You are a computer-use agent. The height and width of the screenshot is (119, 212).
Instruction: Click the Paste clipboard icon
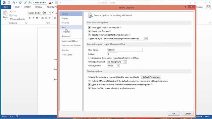pyautogui.click(x=5, y=13)
